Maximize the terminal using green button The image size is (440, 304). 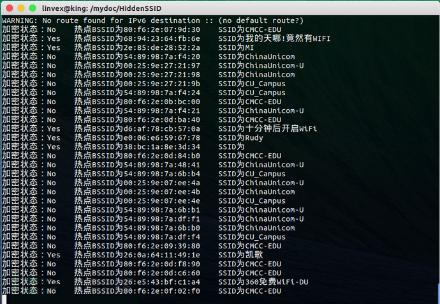click(x=33, y=8)
